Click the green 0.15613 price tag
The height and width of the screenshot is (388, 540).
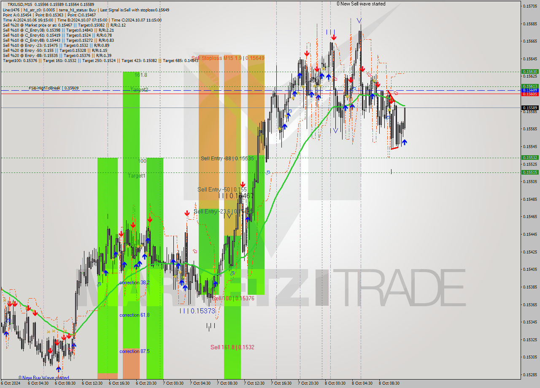coord(530,86)
